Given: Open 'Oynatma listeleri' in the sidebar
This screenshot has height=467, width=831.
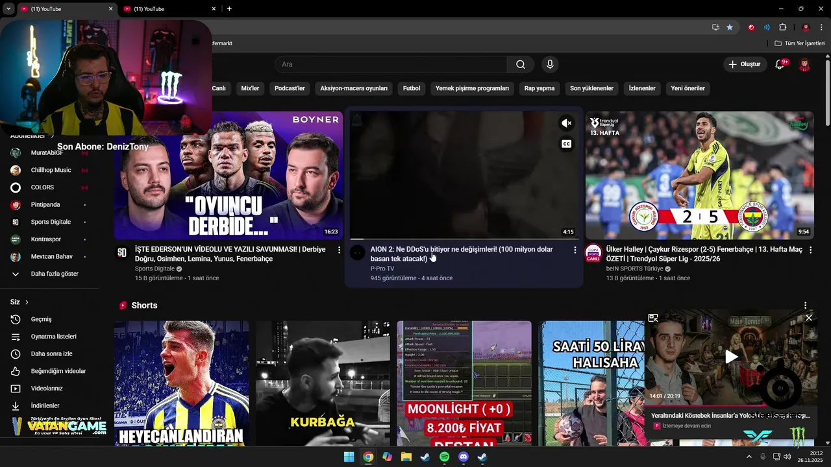Looking at the screenshot, I should 55,337.
